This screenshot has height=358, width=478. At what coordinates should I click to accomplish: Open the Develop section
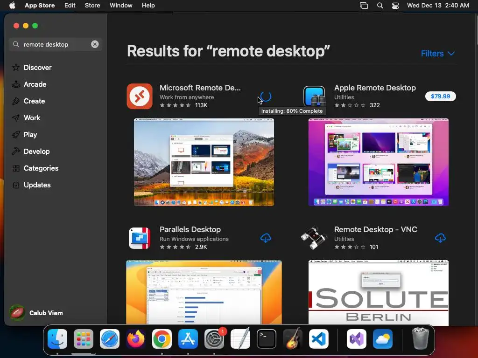tap(36, 151)
